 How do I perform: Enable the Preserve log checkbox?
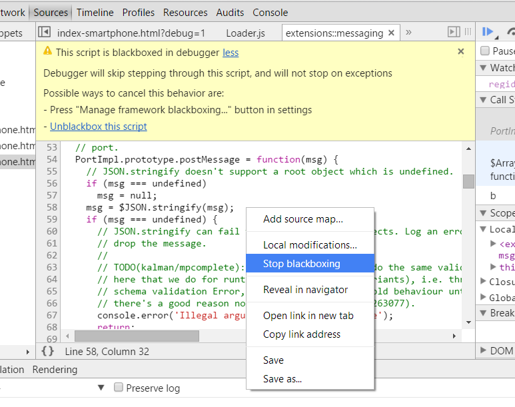[119, 388]
